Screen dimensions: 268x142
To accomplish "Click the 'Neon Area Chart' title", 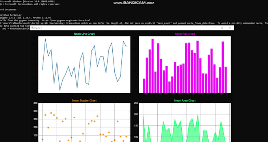I will (185, 101).
